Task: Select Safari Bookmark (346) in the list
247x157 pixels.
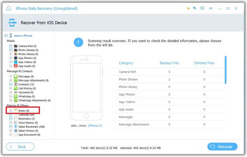Action: coord(31,127)
